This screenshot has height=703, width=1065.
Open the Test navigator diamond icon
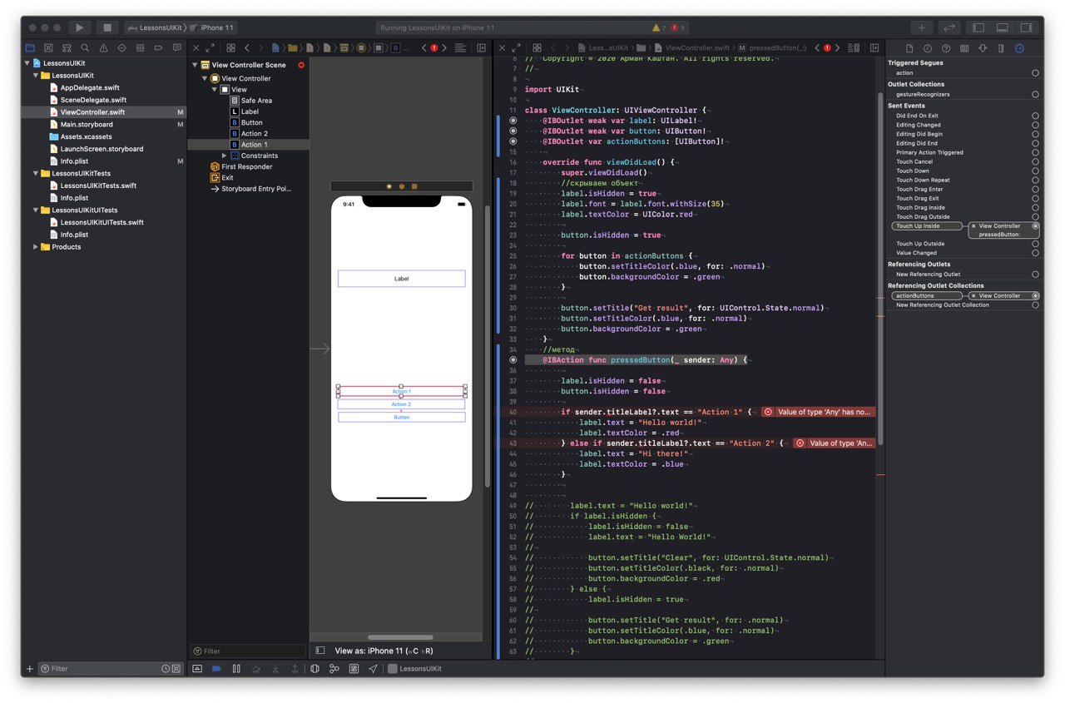point(121,48)
